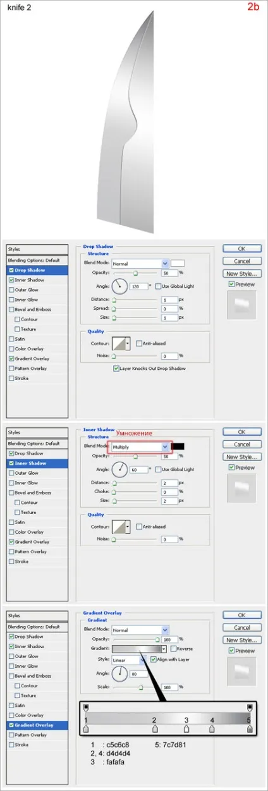268x791 pixels.
Task: Click the black Inner Shadow color swatch
Action: [178, 446]
